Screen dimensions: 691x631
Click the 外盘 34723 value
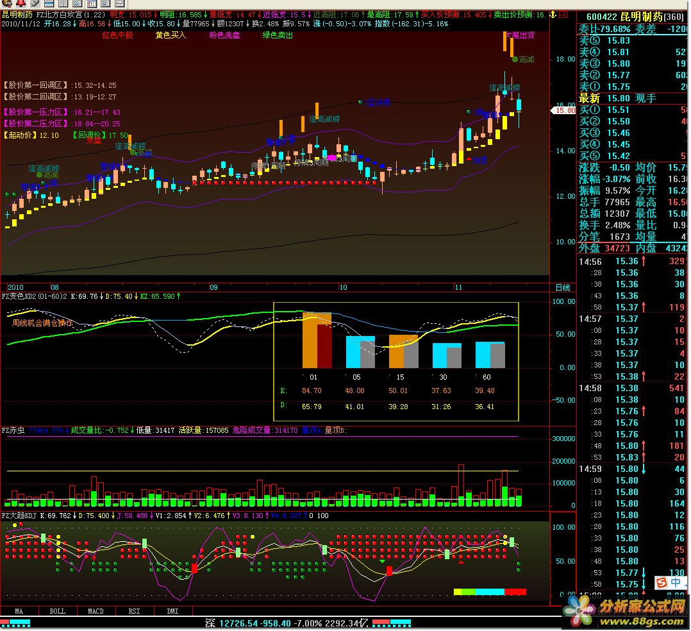coord(617,248)
